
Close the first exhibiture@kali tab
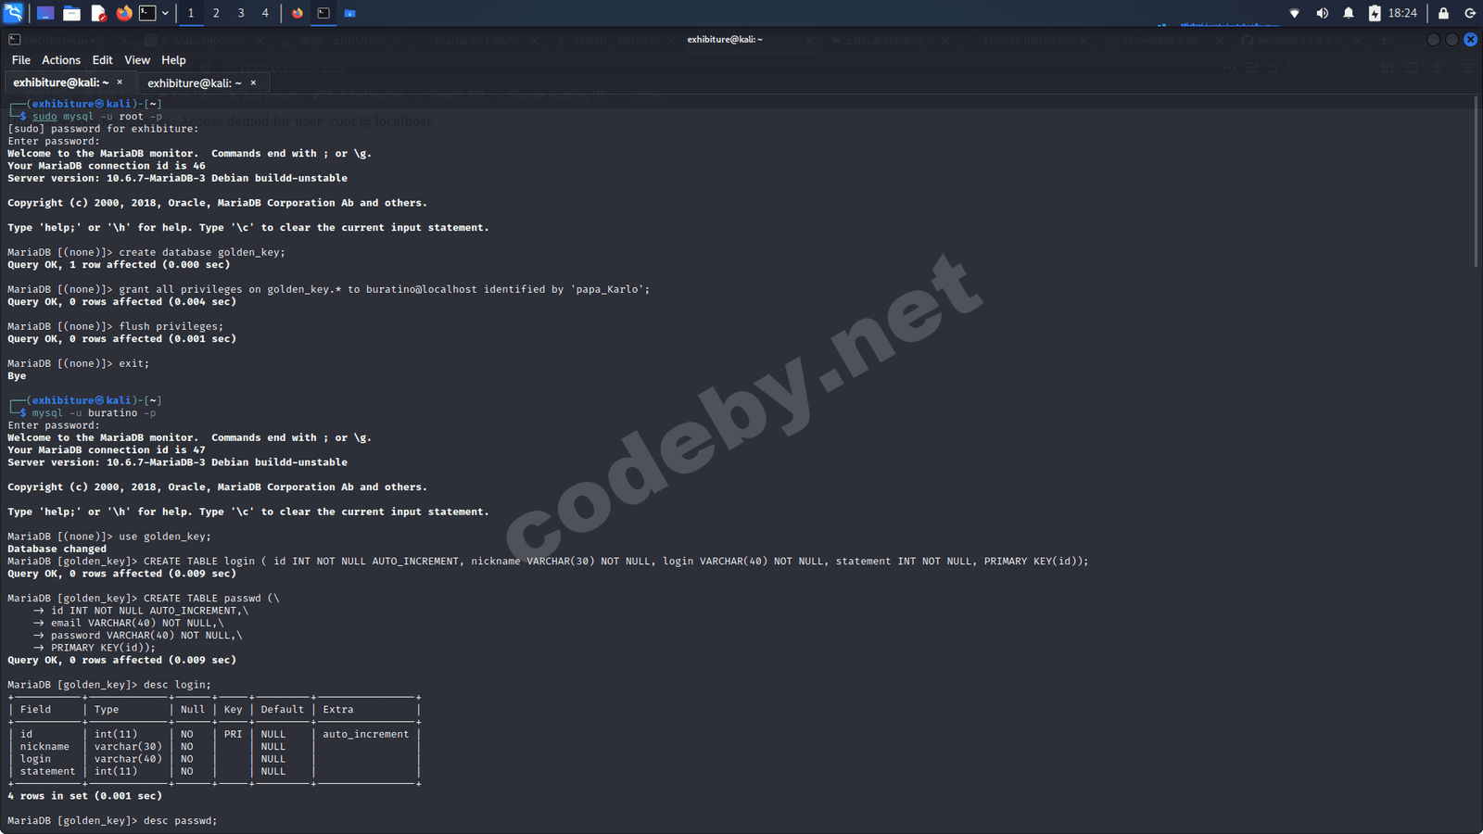pos(120,82)
